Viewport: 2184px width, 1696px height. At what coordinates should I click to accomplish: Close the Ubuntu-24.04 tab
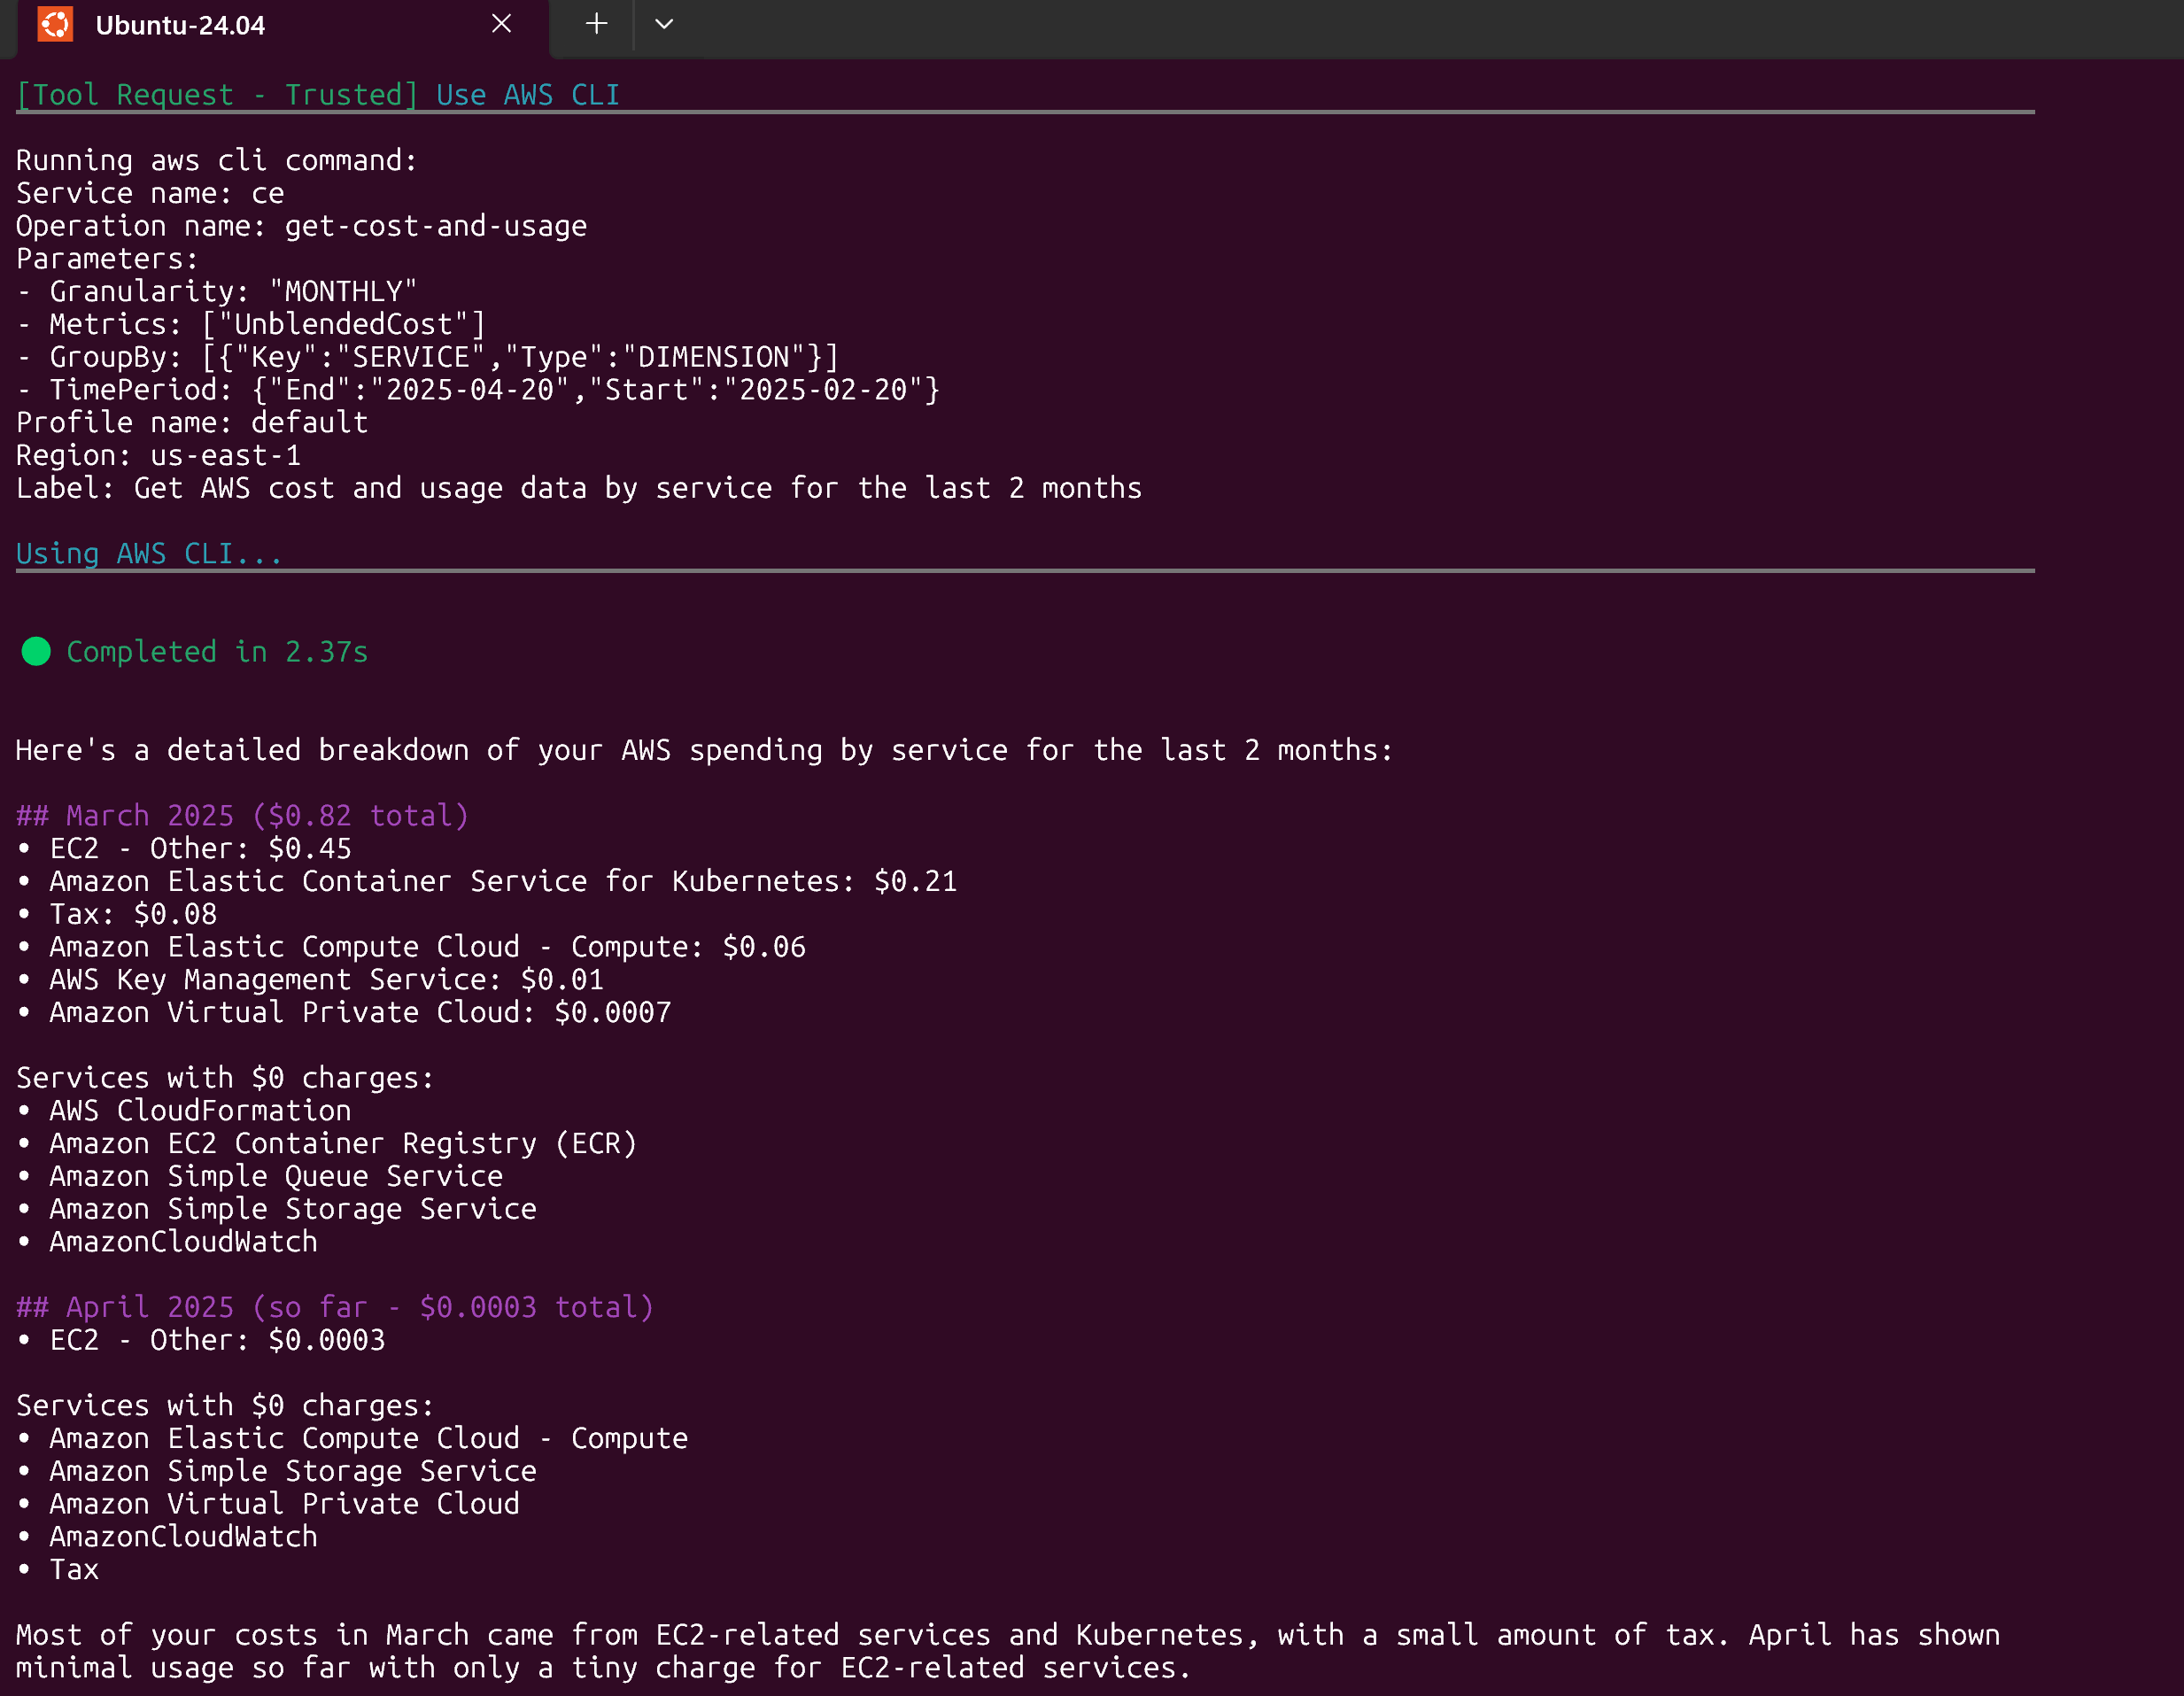click(502, 24)
